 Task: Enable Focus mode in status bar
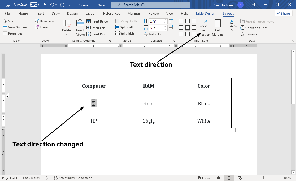coord(204,178)
